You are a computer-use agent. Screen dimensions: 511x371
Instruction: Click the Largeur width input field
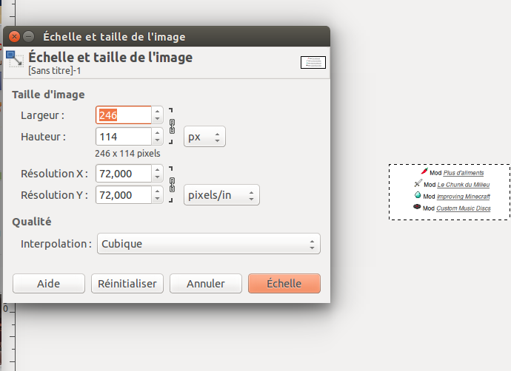click(x=124, y=115)
